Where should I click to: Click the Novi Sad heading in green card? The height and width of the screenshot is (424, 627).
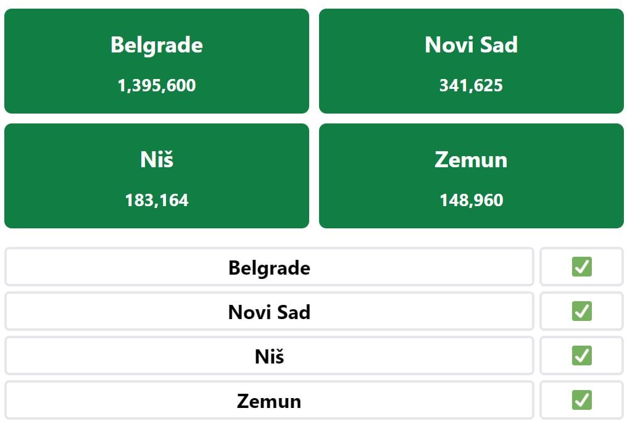[x=471, y=44]
